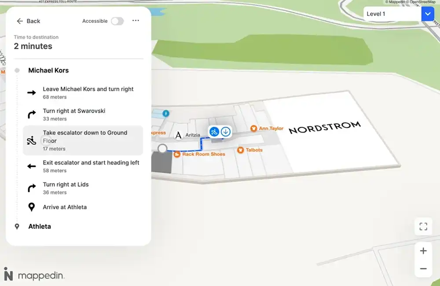Click the blue dropdown chevron for levels
Viewport: 440px width, 286px height.
pyautogui.click(x=428, y=14)
